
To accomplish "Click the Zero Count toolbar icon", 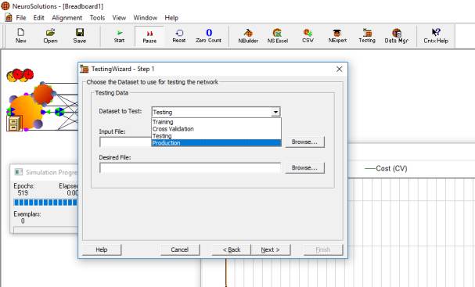I will pos(208,36).
